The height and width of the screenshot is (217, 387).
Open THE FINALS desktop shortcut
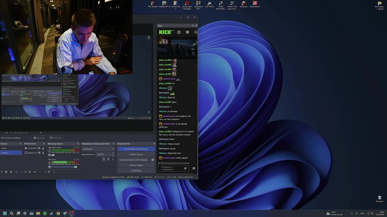pyautogui.click(x=210, y=5)
